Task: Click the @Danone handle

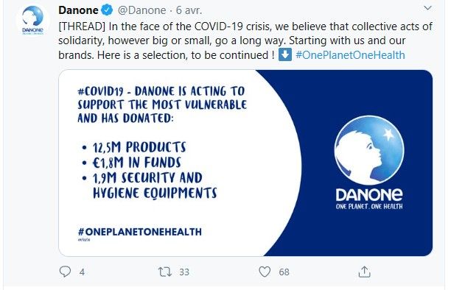Action: pyautogui.click(x=141, y=10)
